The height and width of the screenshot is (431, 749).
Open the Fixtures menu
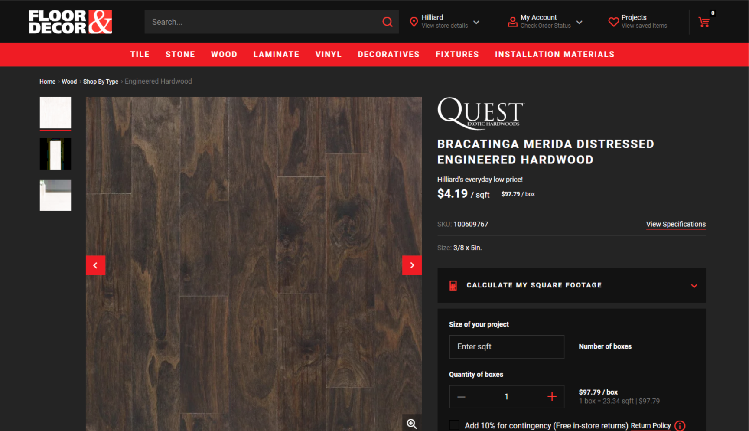457,54
